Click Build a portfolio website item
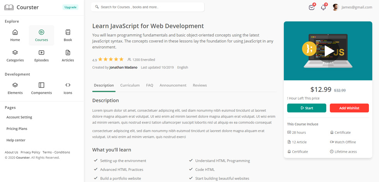379x182 pixels. click(x=121, y=179)
